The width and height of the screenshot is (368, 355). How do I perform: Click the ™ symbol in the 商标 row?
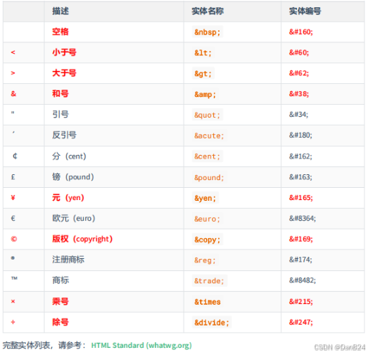pyautogui.click(x=14, y=278)
